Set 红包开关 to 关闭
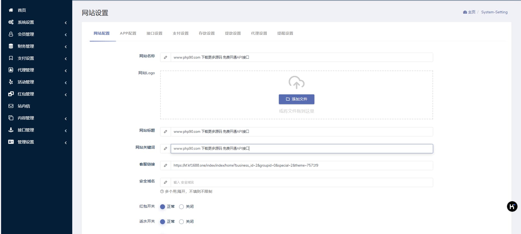Image resolution: width=521 pixels, height=234 pixels. tap(181, 207)
